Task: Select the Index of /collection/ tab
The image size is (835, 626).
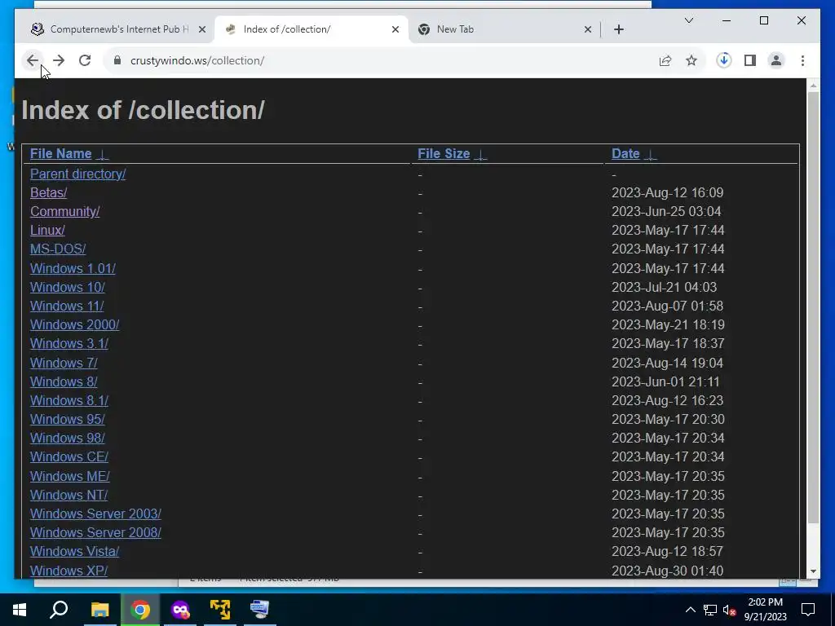Action: (x=311, y=29)
